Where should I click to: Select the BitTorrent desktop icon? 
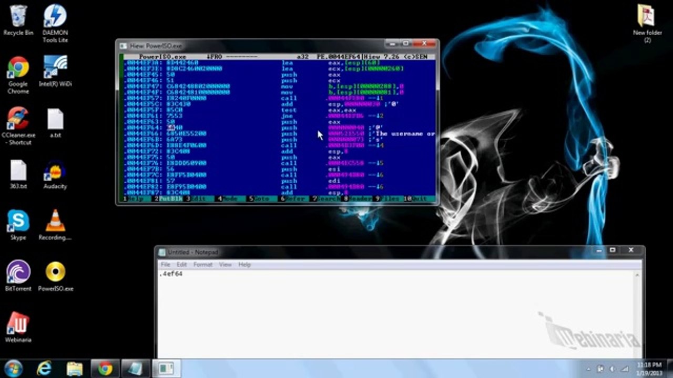[x=18, y=277]
